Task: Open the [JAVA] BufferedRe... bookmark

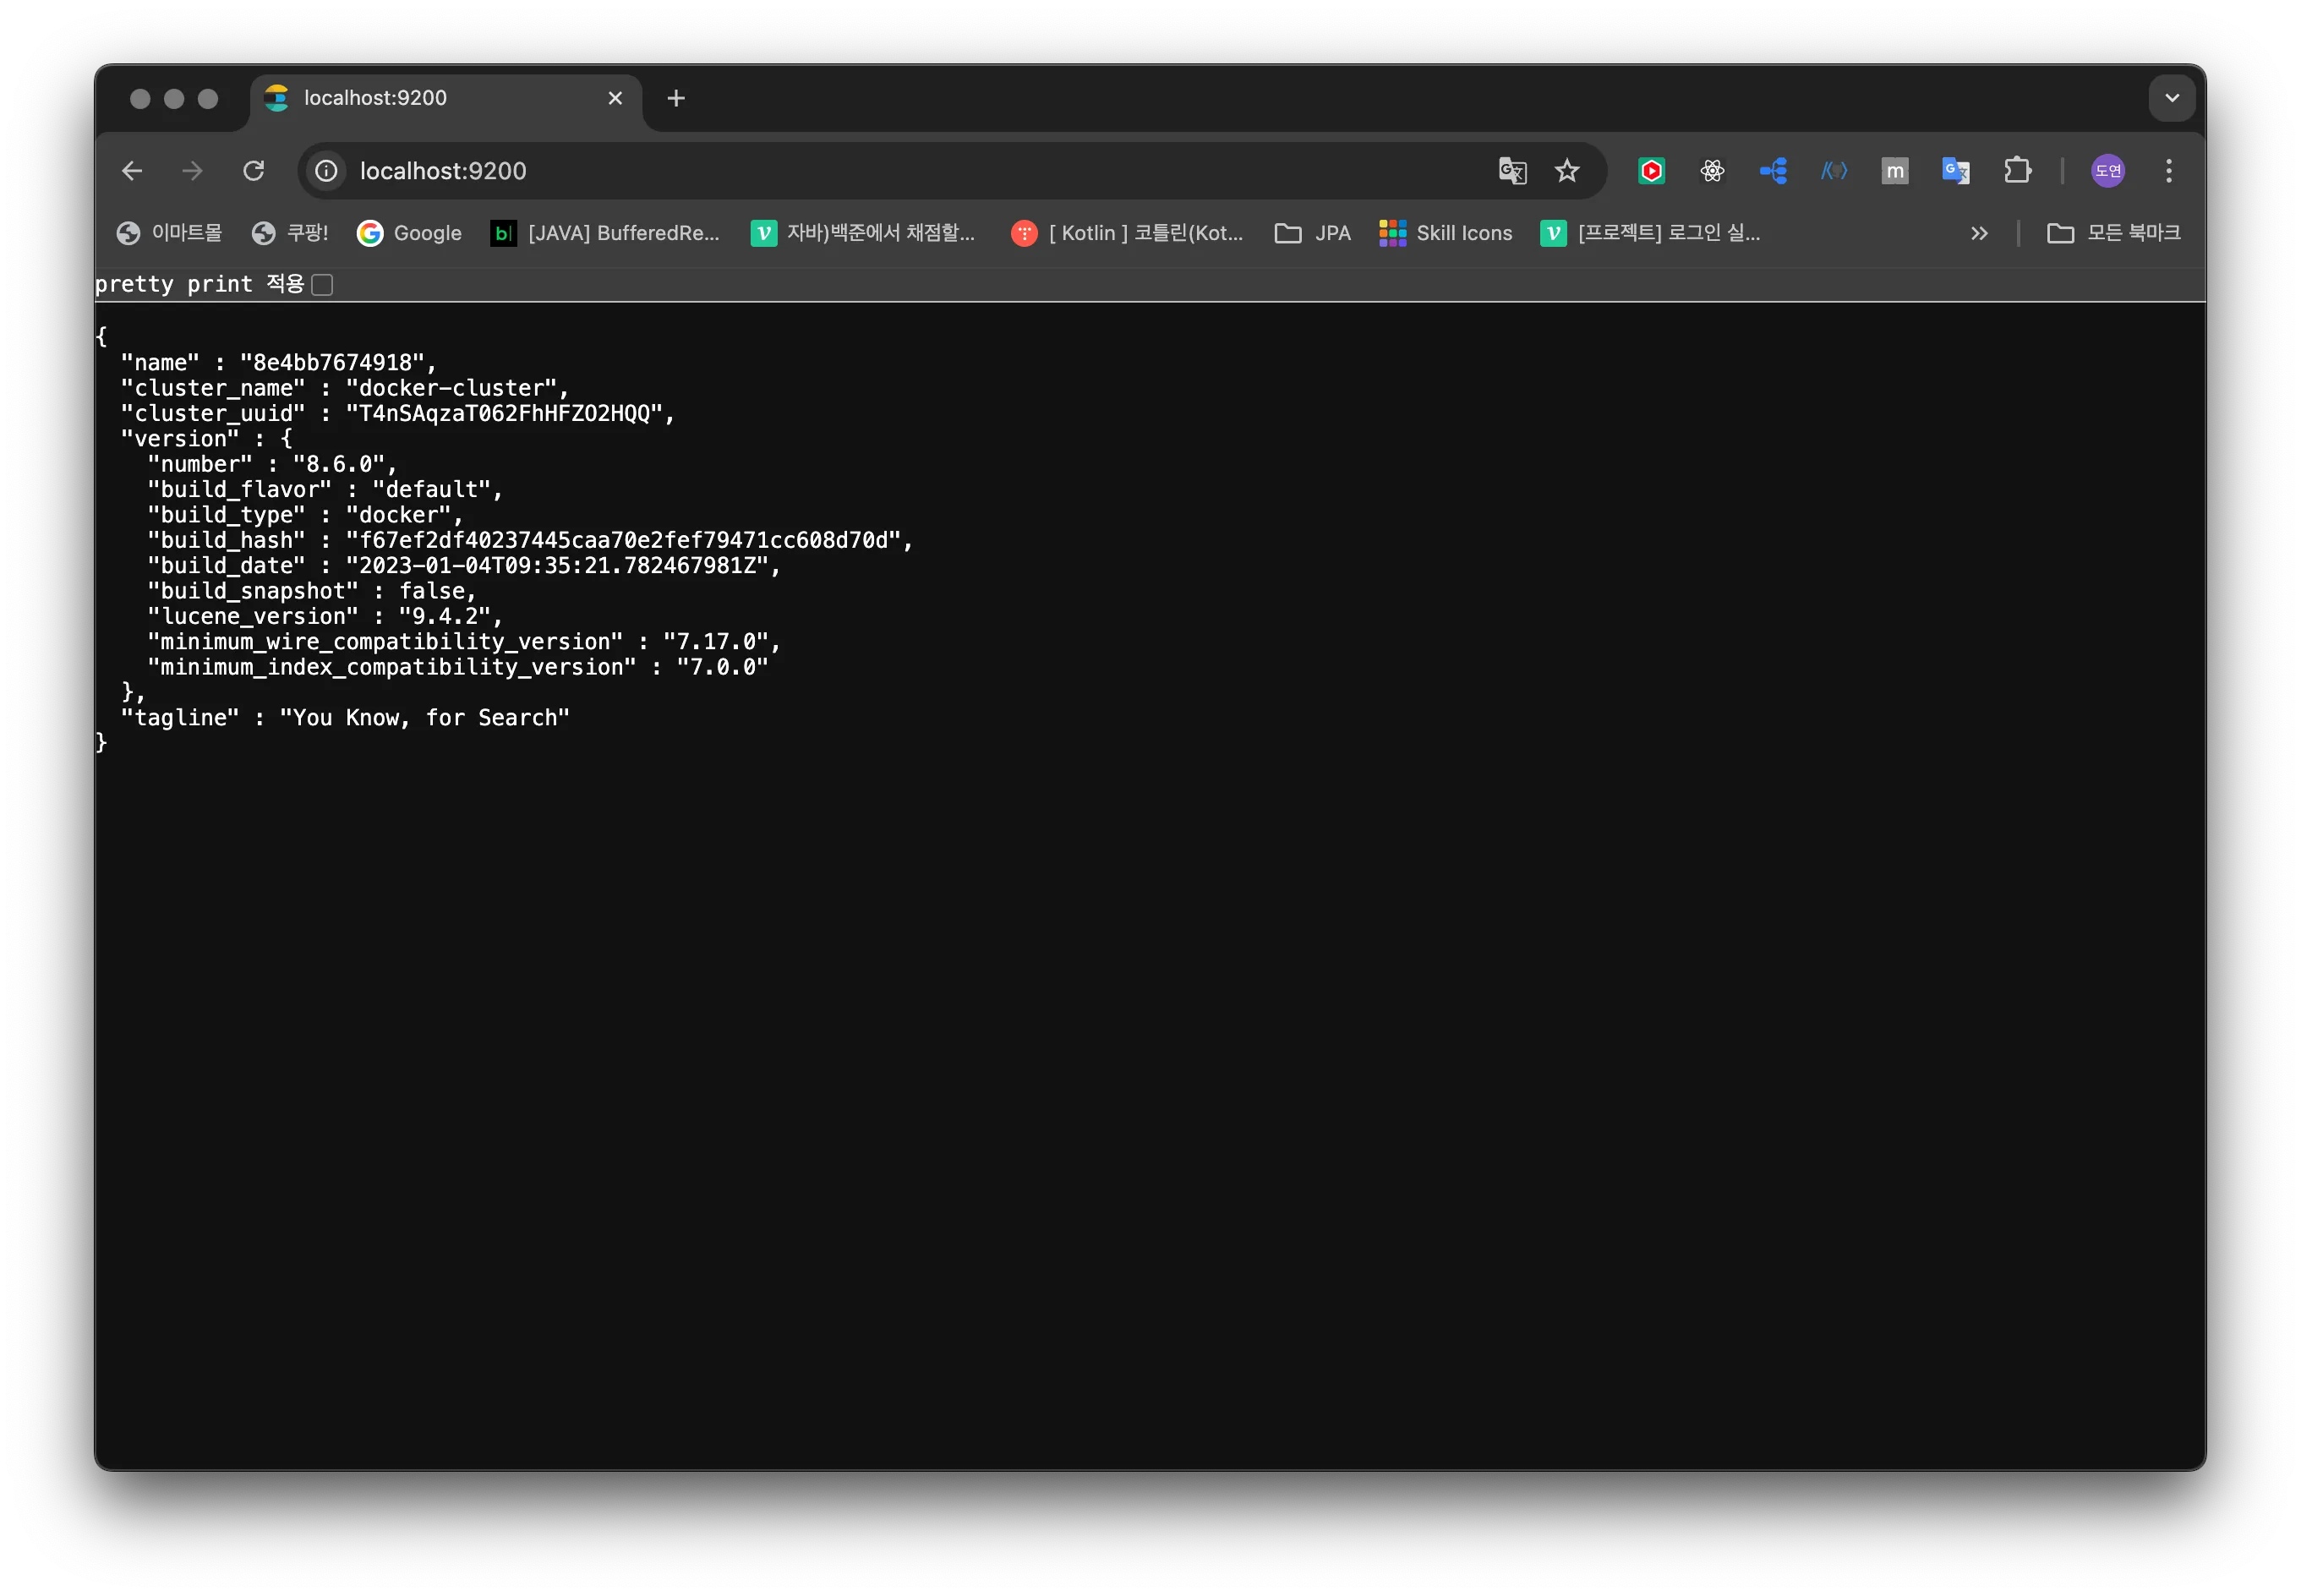Action: [x=605, y=233]
